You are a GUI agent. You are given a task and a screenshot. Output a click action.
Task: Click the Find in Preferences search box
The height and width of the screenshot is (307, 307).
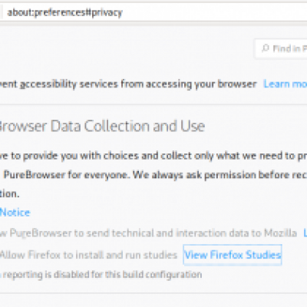pyautogui.click(x=281, y=48)
